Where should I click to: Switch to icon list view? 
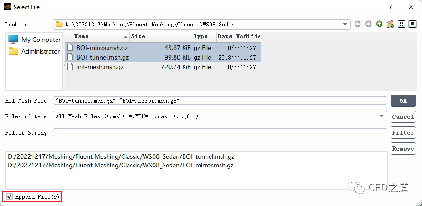tap(401, 24)
